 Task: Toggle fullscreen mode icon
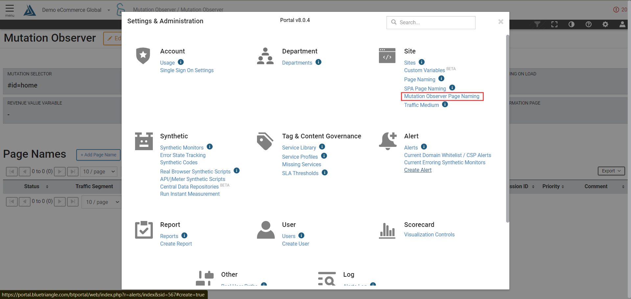pos(554,24)
